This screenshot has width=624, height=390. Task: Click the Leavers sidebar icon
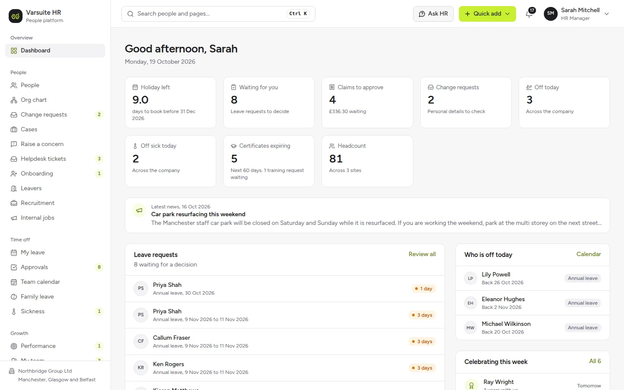(14, 188)
